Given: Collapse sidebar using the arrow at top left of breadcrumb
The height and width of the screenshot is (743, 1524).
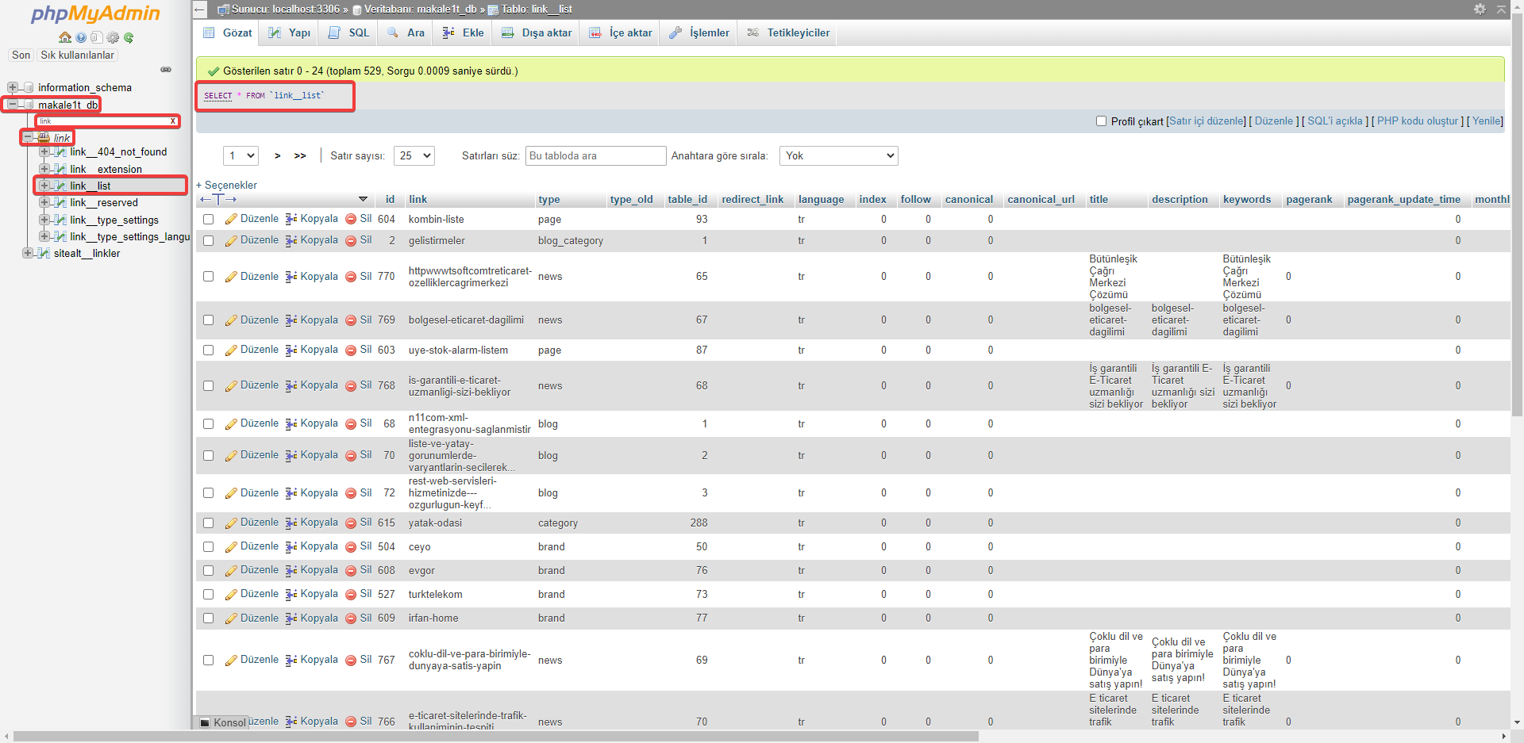Looking at the screenshot, I should [200, 10].
